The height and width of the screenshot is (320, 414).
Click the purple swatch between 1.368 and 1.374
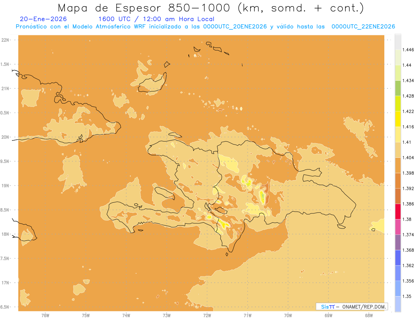(398, 242)
